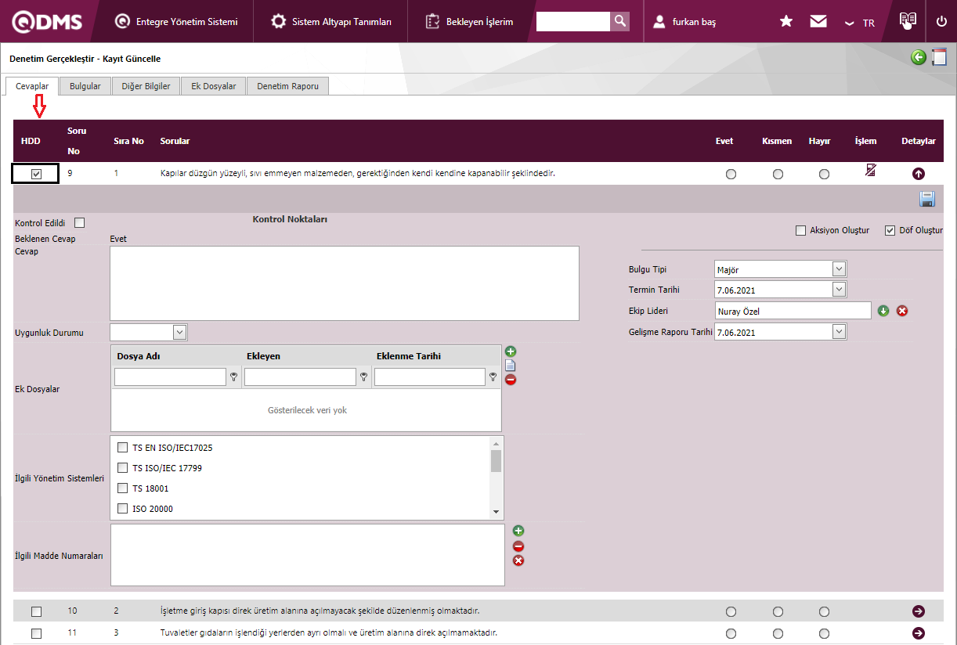
Task: Click green plus to add attachment file
Action: [x=511, y=351]
